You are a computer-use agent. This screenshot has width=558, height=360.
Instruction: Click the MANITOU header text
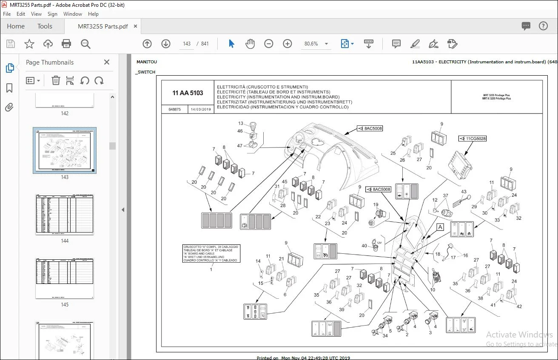point(146,62)
